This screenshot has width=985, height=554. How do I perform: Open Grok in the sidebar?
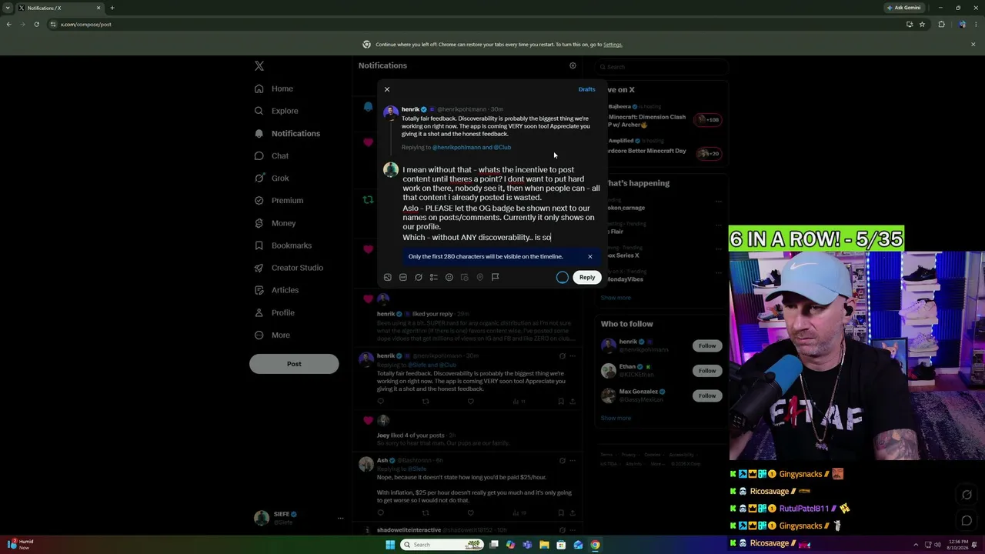(x=272, y=178)
